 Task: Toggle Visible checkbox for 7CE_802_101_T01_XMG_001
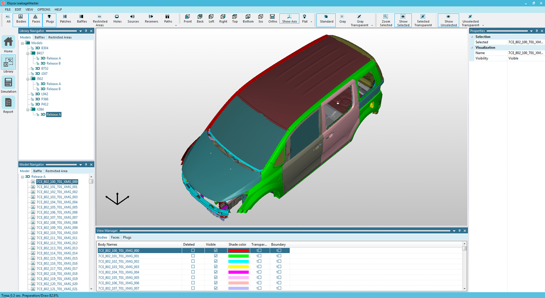pyautogui.click(x=216, y=256)
